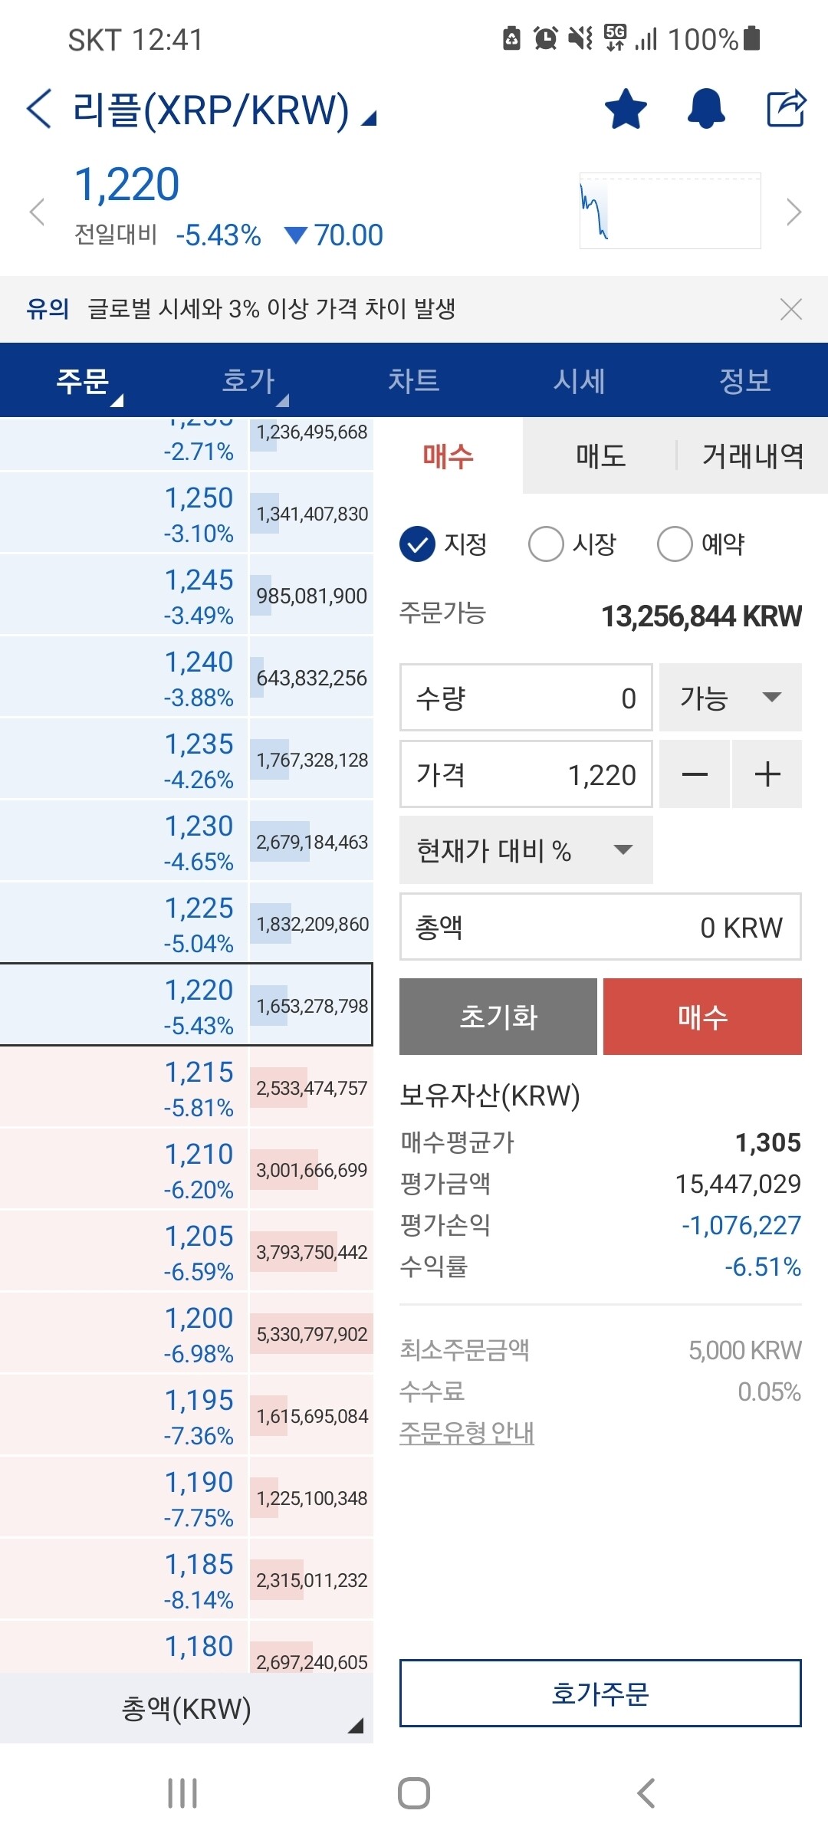Switch to the 차트 tab

coord(414,381)
